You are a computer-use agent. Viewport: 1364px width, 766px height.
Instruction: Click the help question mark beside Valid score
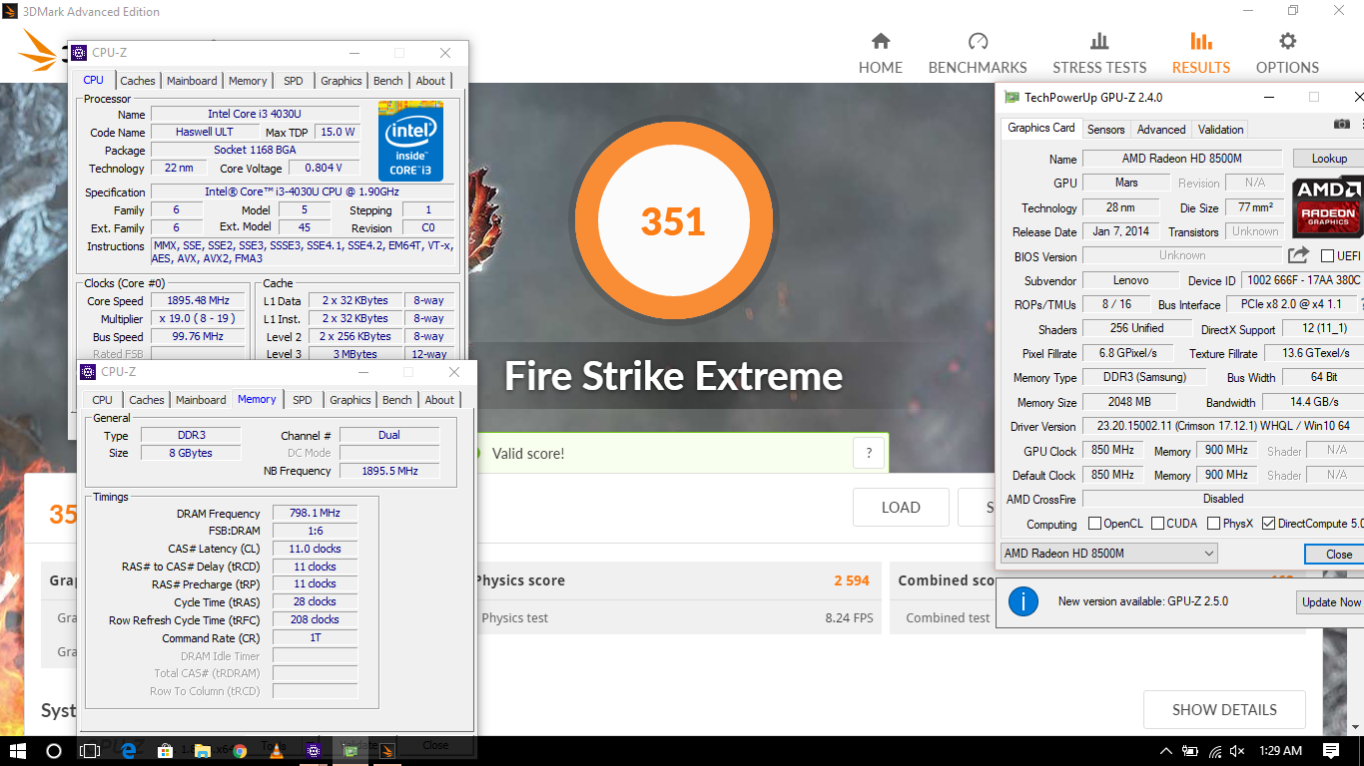tap(869, 453)
